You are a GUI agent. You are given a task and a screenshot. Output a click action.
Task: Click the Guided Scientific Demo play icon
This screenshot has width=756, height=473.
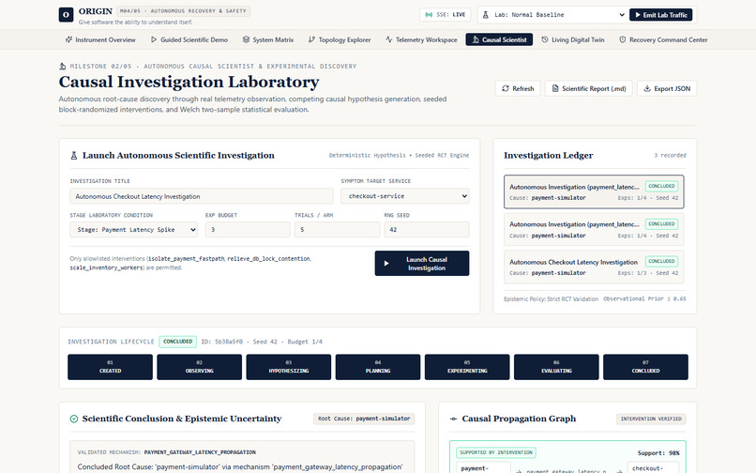point(153,39)
